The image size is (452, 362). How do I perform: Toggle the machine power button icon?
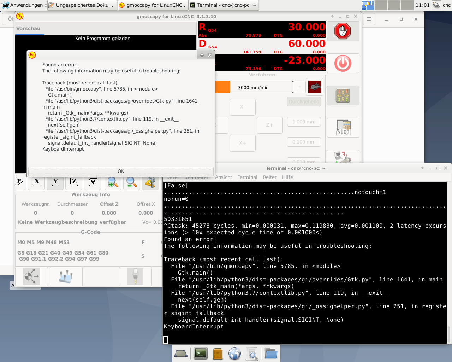343,63
